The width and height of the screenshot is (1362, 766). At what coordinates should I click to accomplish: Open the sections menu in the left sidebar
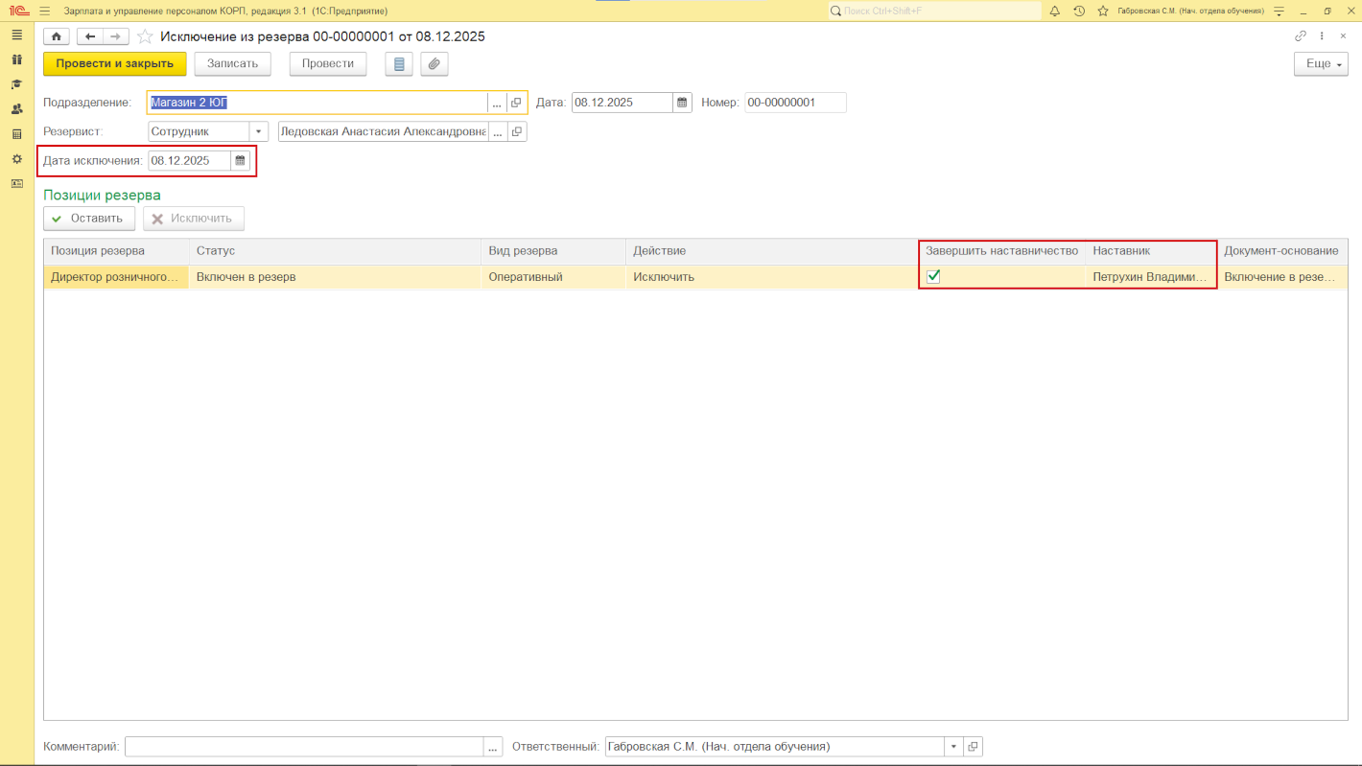point(16,35)
